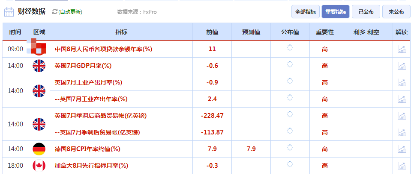The height and width of the screenshot is (175, 414).
Task: Click the auto-refresh icon next to 自动更新
Action: coord(54,12)
